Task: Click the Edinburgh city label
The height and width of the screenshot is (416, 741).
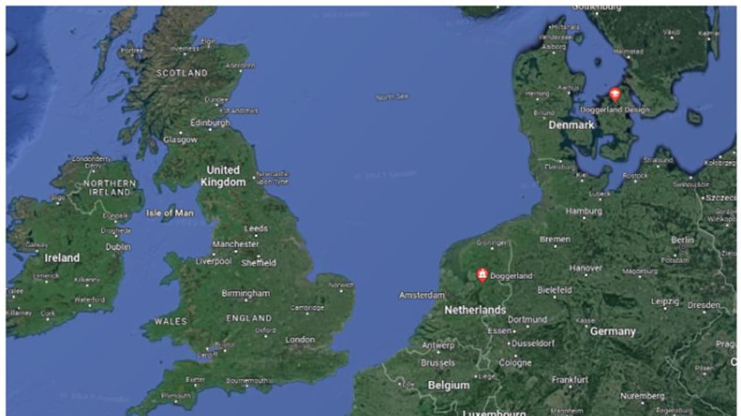Action: [x=210, y=122]
